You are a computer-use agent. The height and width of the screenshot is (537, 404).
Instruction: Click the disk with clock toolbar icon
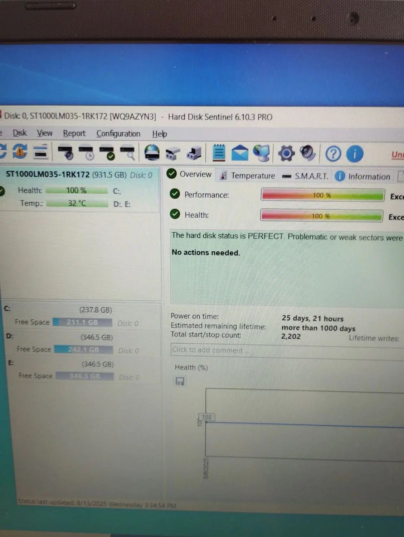[86, 152]
